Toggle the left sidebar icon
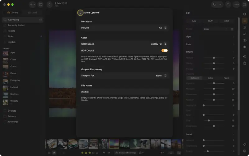Image resolution: width=249 pixels, height=156 pixels. point(40,4)
